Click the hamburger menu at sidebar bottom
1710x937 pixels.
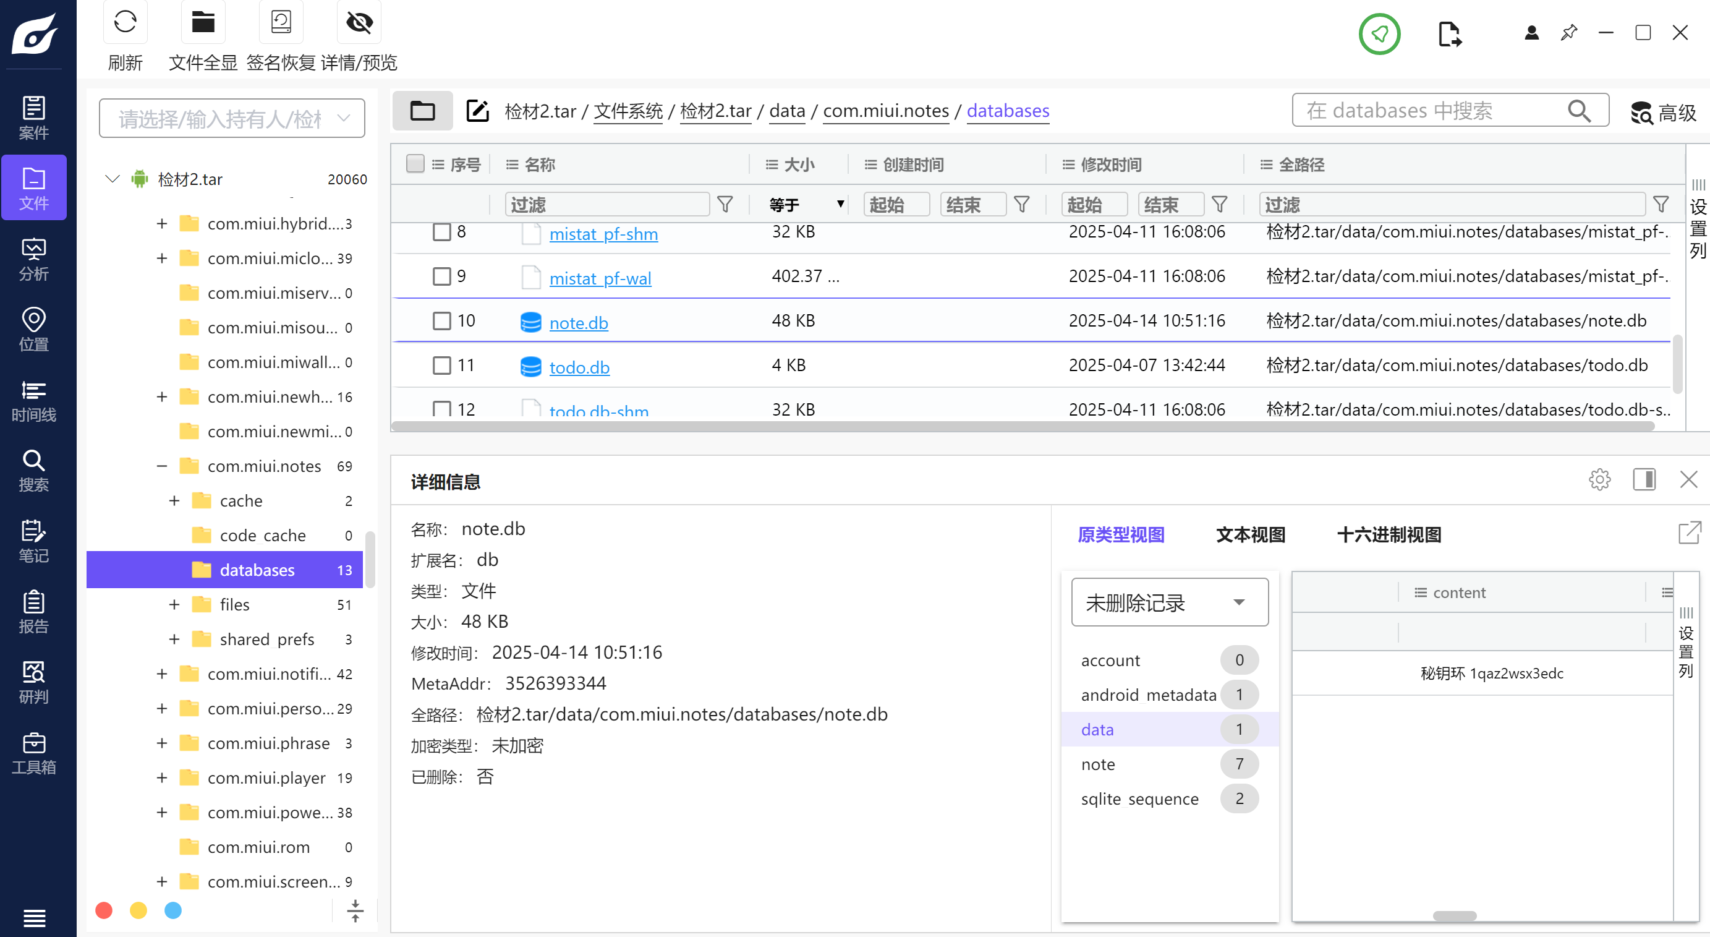tap(34, 918)
